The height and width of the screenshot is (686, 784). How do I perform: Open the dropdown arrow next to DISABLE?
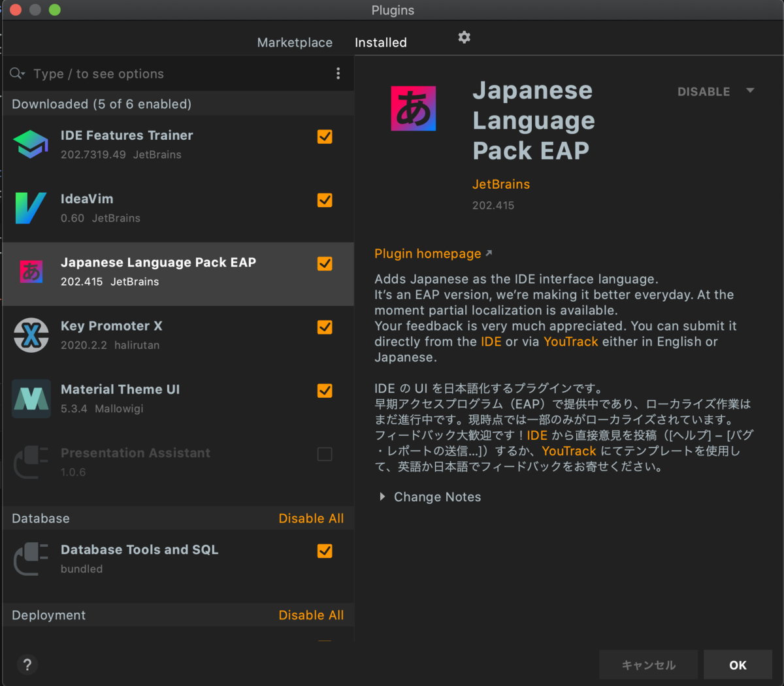point(750,91)
